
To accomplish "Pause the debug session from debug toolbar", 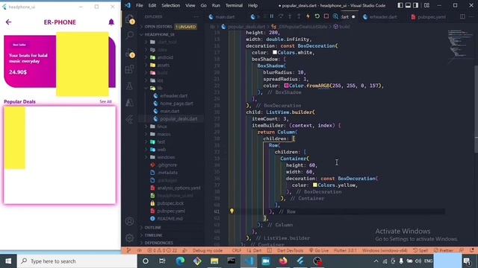I will [271, 16].
